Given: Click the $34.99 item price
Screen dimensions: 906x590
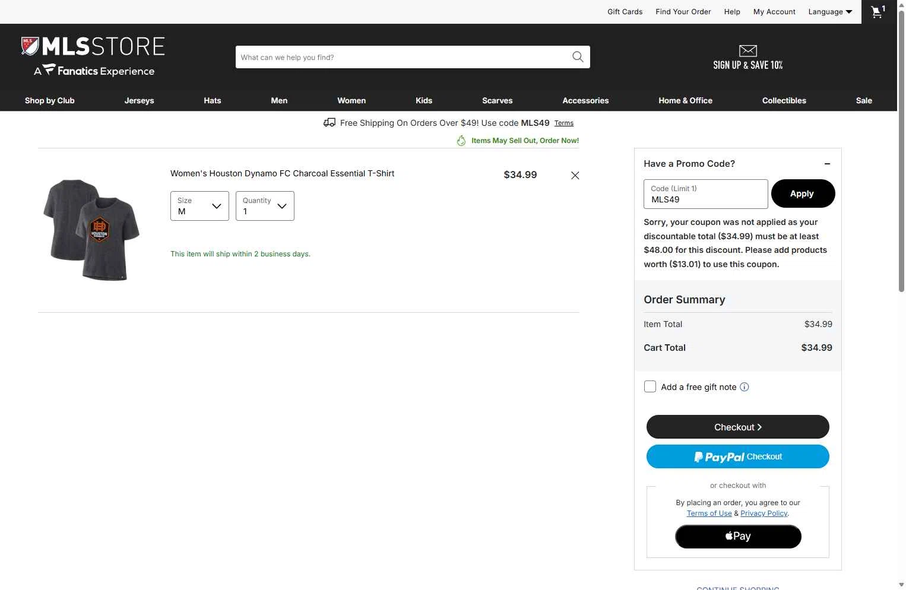Looking at the screenshot, I should [x=520, y=175].
